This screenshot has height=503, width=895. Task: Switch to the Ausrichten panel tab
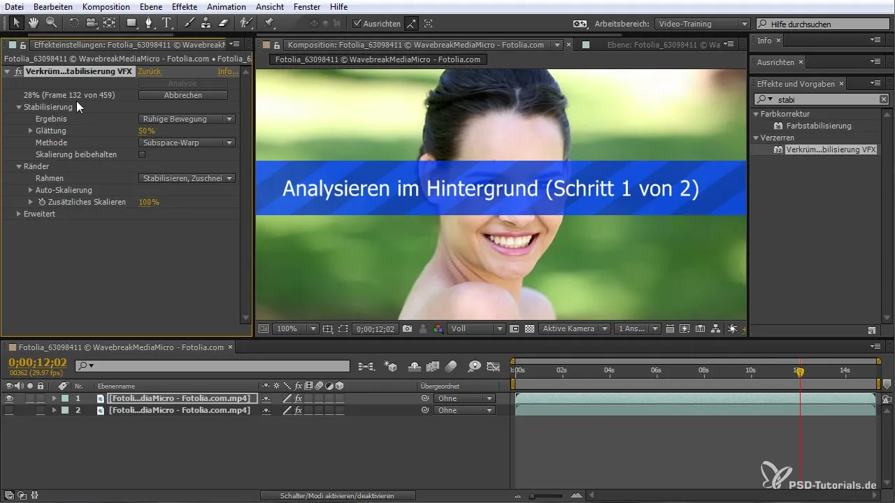point(775,62)
